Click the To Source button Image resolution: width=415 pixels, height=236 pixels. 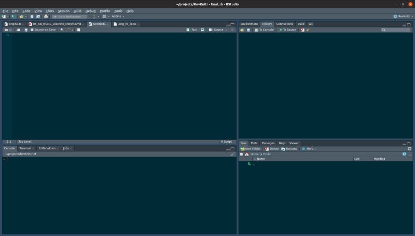(288, 30)
